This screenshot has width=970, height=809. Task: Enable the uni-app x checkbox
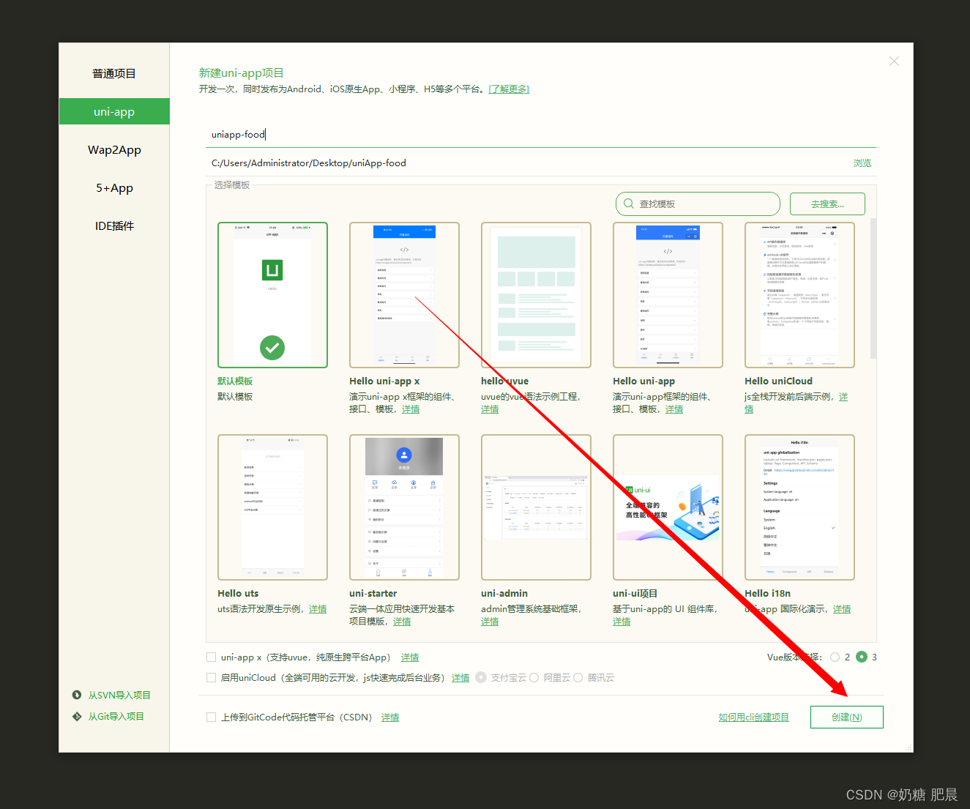[211, 657]
